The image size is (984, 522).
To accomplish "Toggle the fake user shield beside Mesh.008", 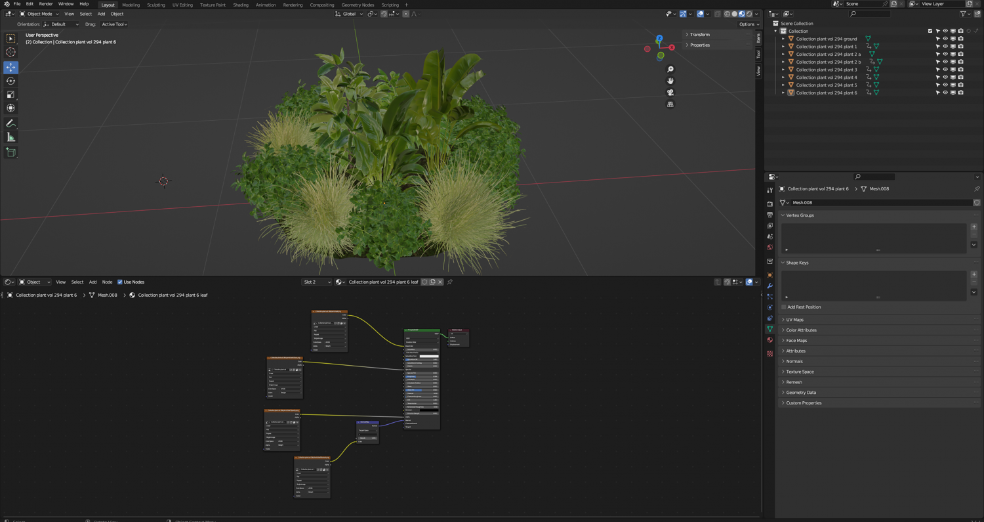I will click(x=977, y=203).
